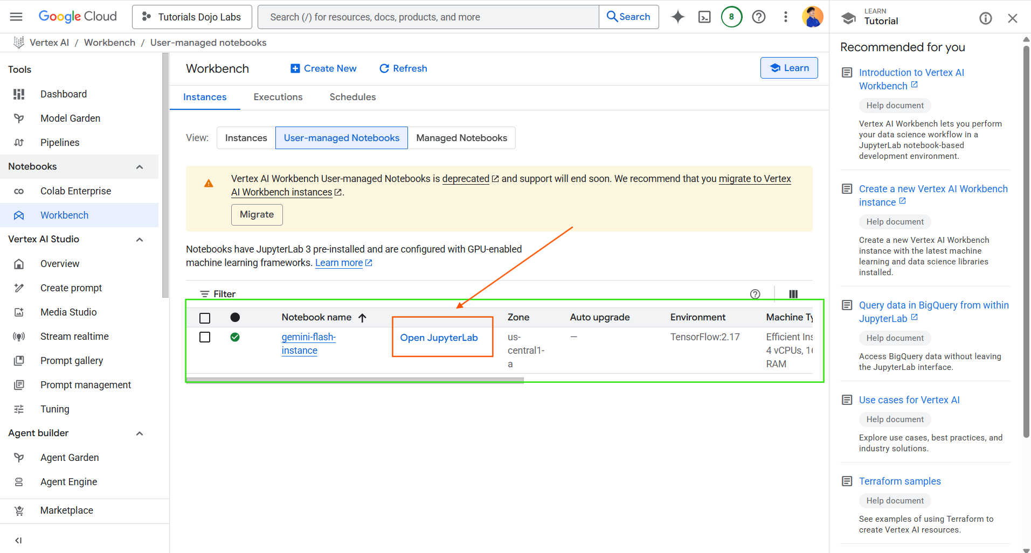Collapse the Notebooks sidebar section
1031x553 pixels.
[140, 167]
